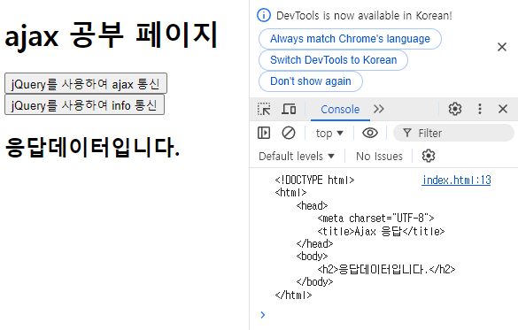This screenshot has height=330, width=518.
Task: Open console settings gear beside No Issues
Action: pyautogui.click(x=429, y=156)
